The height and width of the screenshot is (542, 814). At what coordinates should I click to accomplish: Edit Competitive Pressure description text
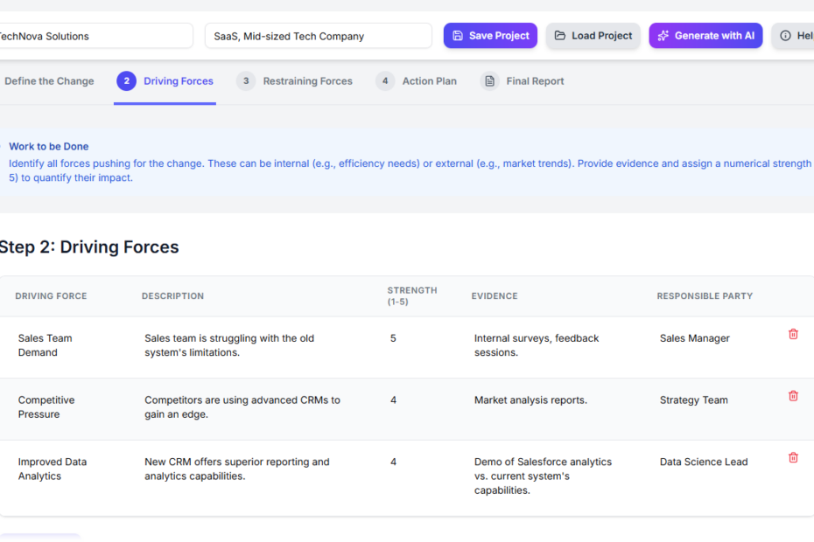[x=242, y=406]
